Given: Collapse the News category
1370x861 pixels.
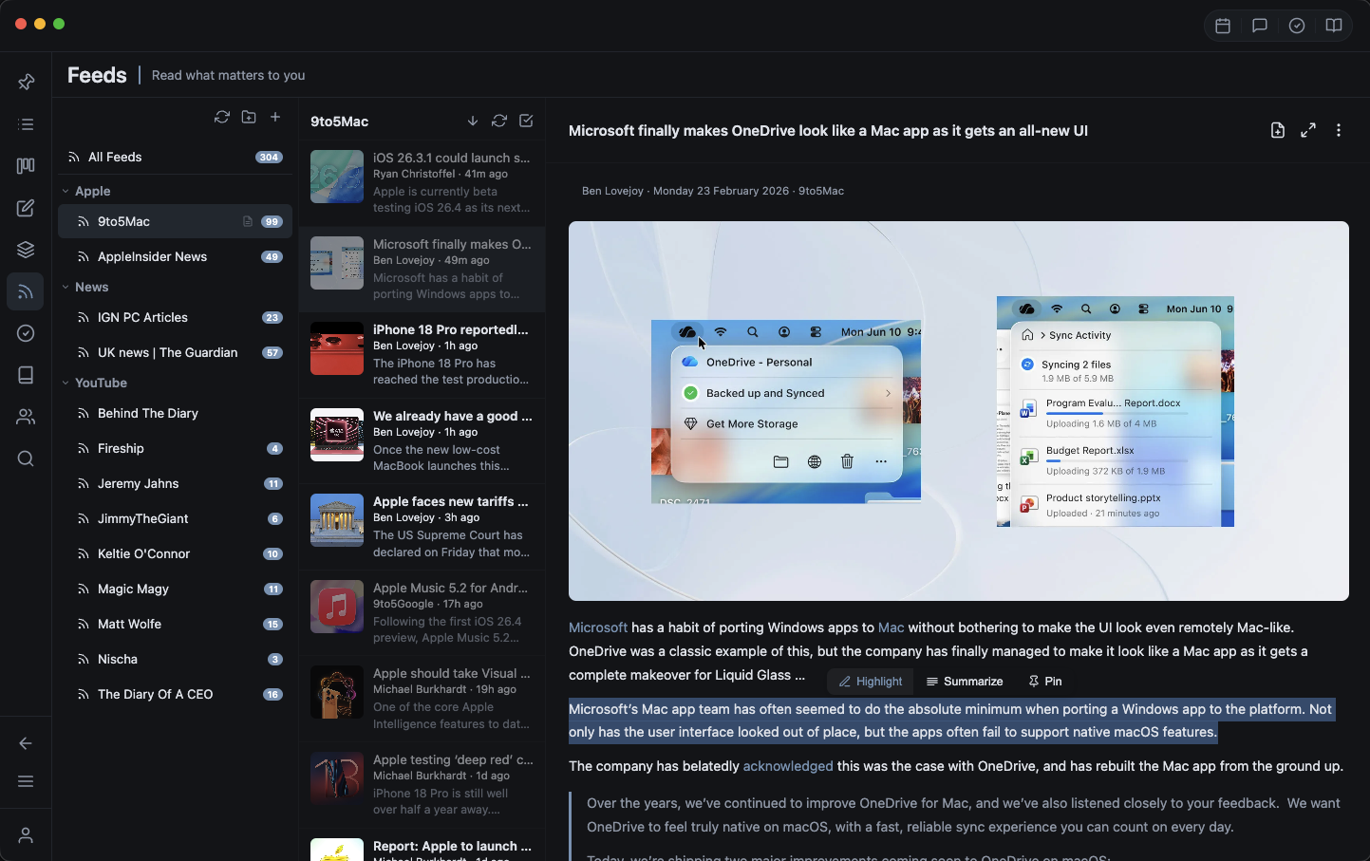Looking at the screenshot, I should [x=65, y=287].
